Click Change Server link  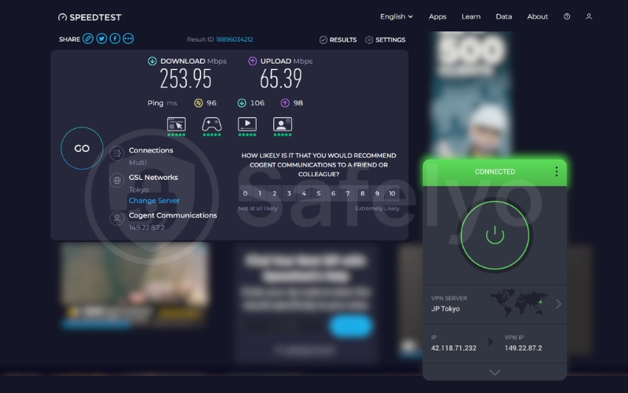click(154, 200)
